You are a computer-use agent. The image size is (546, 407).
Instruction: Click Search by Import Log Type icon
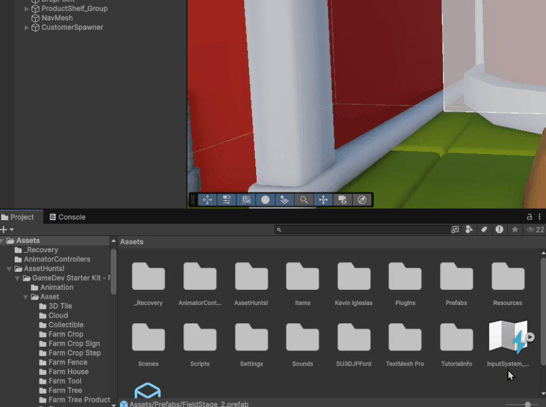click(499, 230)
